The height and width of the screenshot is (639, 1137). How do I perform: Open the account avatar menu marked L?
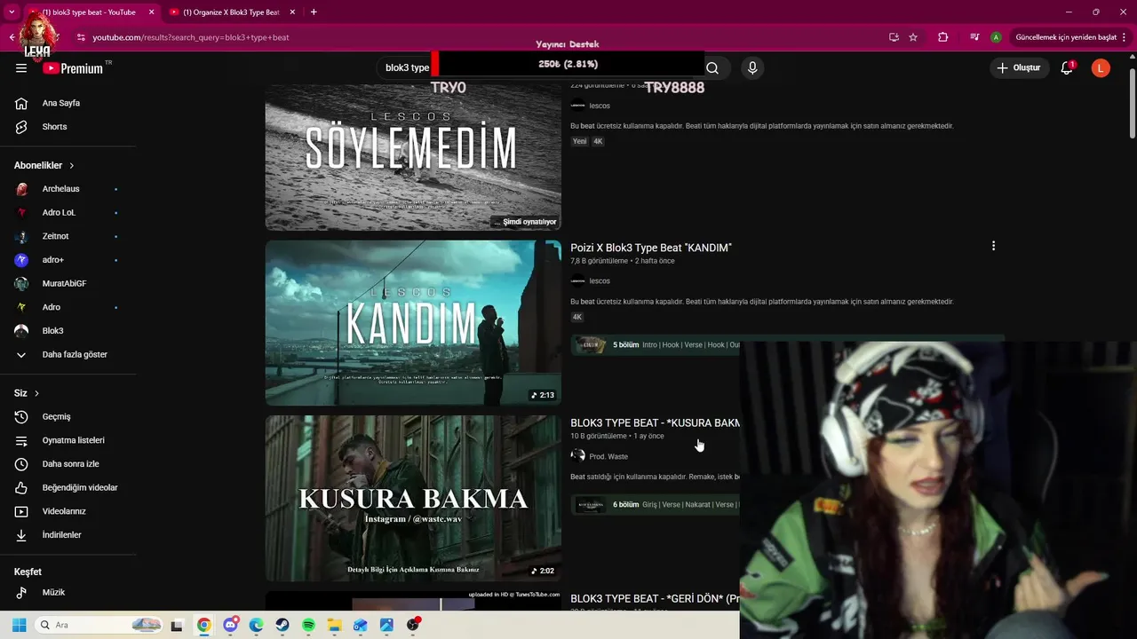(x=1101, y=67)
